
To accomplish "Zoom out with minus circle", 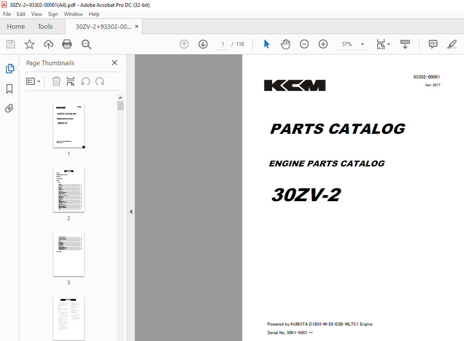I will 304,44.
